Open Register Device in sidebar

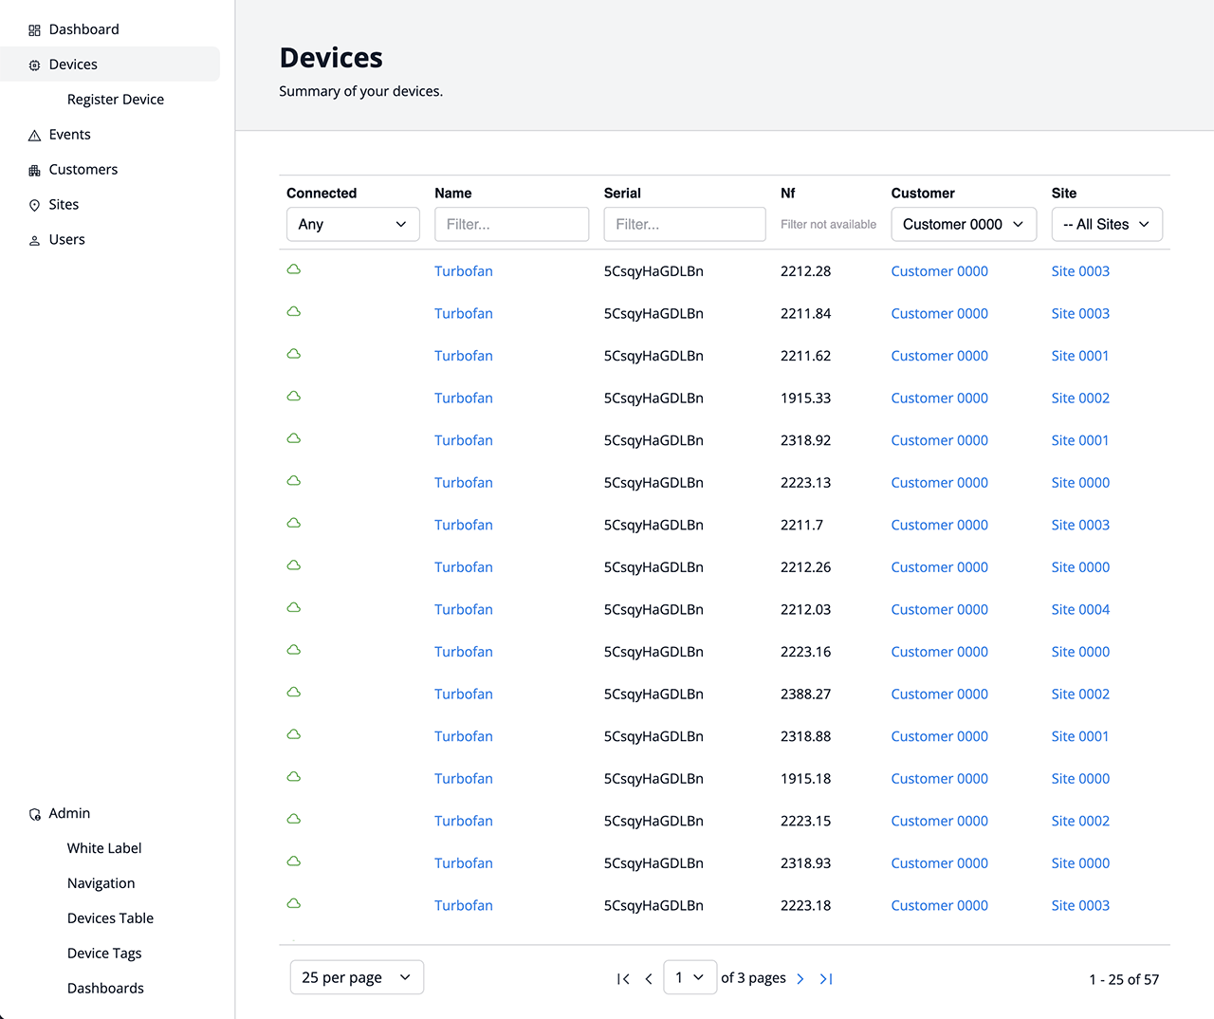116,100
